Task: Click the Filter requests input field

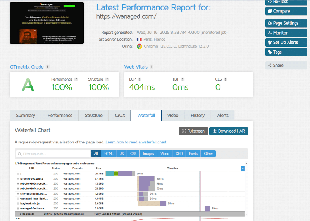Action: 53,154
